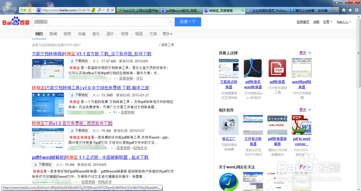361x191 pixels.
Task: Click the Baidu logo
Action: pyautogui.click(x=16, y=21)
